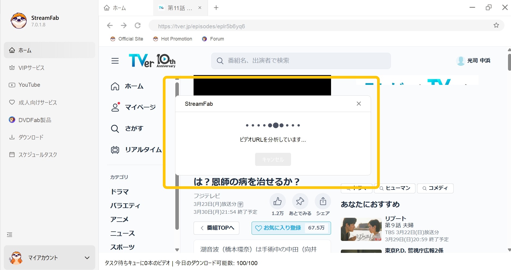Viewport: 511px width, 270px height.
Task: Reload the current TVer page
Action: (x=138, y=25)
